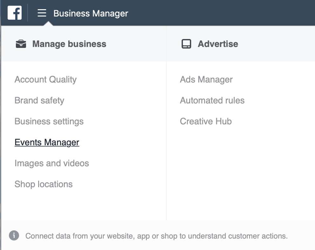Click the info icon in footer
Image resolution: width=315 pixels, height=250 pixels.
point(14,235)
